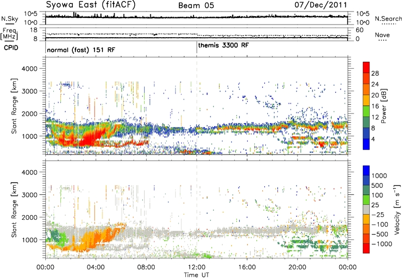Click the -500 label on the Velocity colorbar

[x=381, y=234]
